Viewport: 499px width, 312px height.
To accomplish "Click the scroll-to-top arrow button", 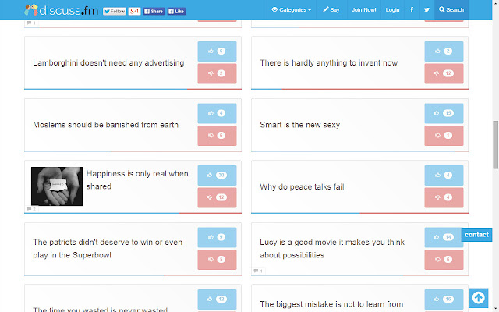I will (478, 298).
